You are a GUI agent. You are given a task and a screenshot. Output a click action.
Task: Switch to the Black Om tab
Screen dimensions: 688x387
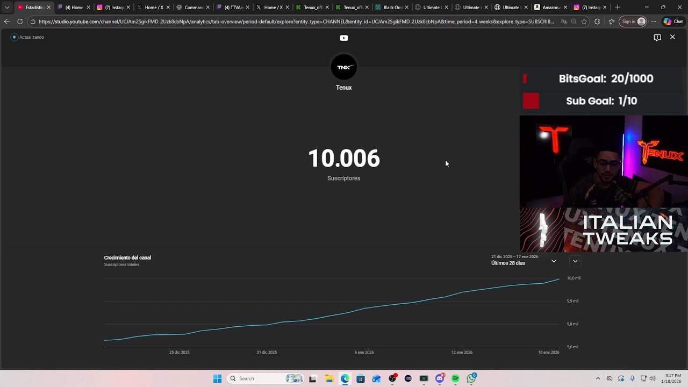(392, 8)
